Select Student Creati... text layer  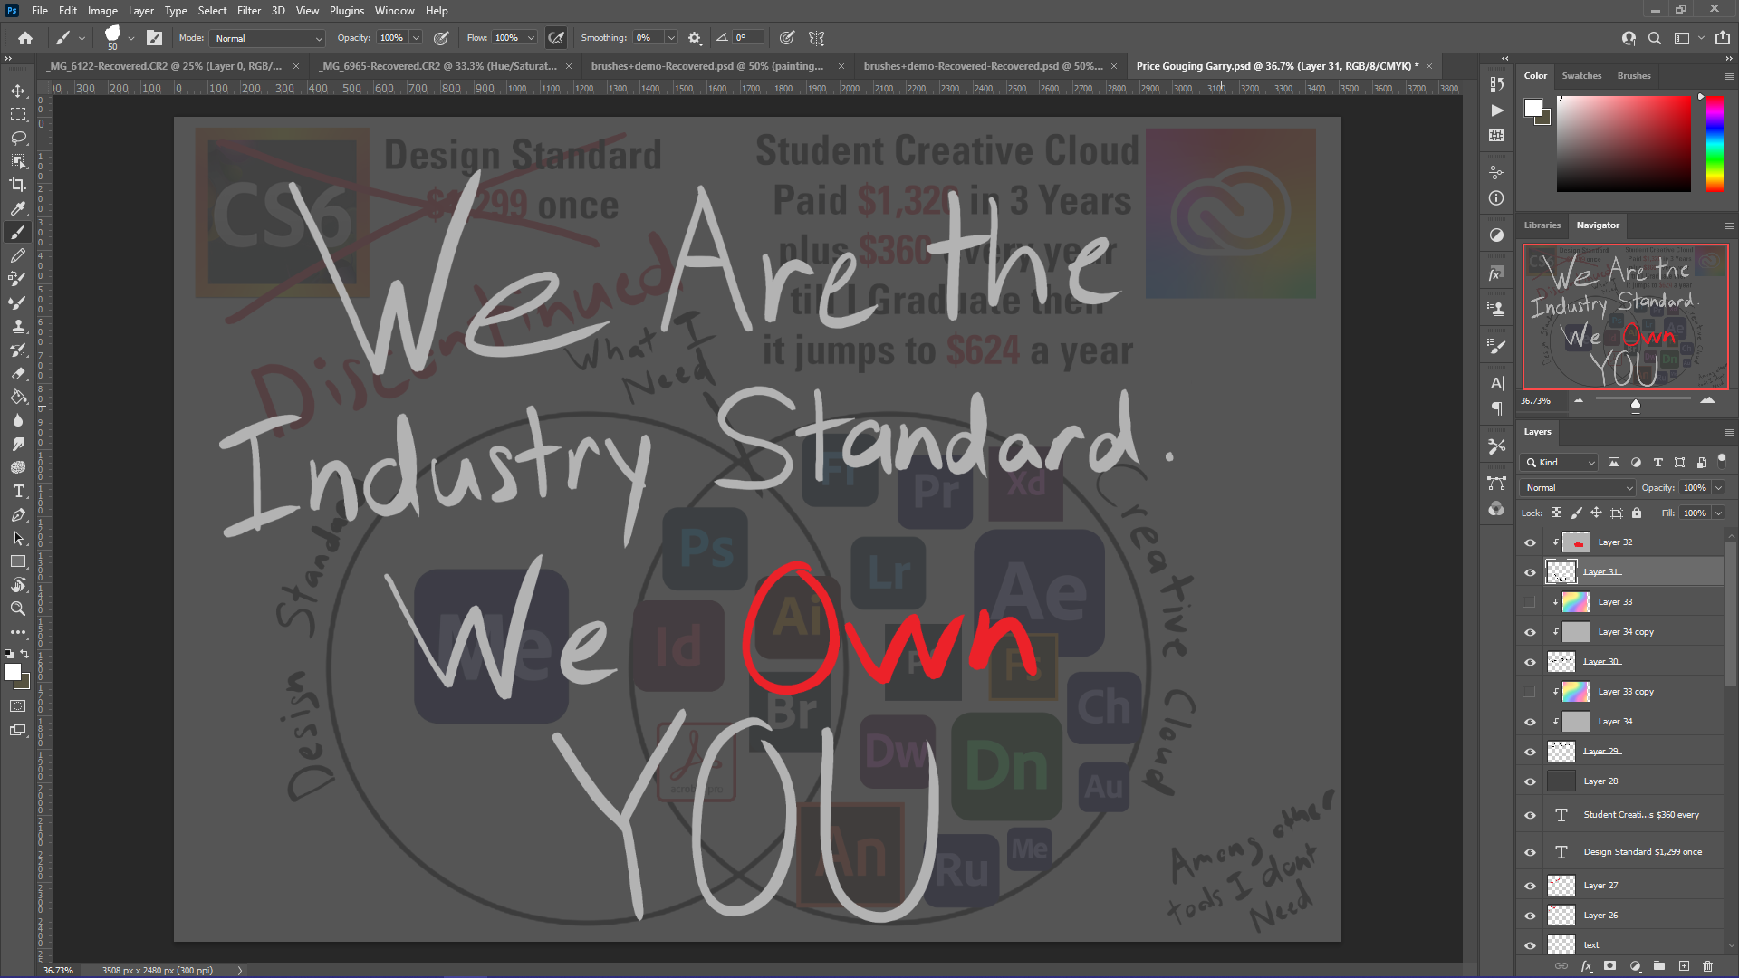1623,815
